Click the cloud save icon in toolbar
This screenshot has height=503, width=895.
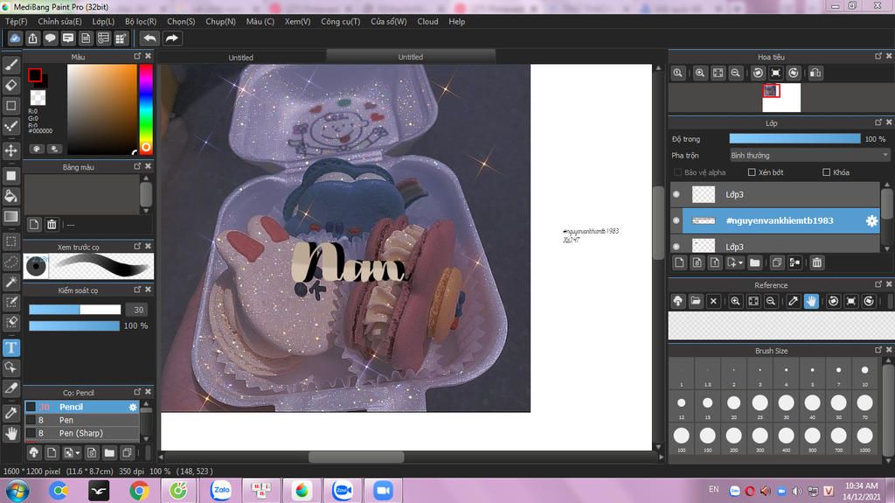click(15, 38)
